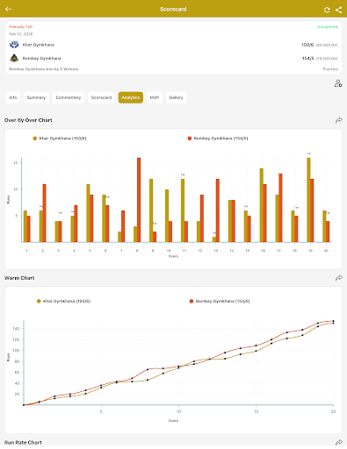Click the Khar Gymkhana team logo

[14, 45]
